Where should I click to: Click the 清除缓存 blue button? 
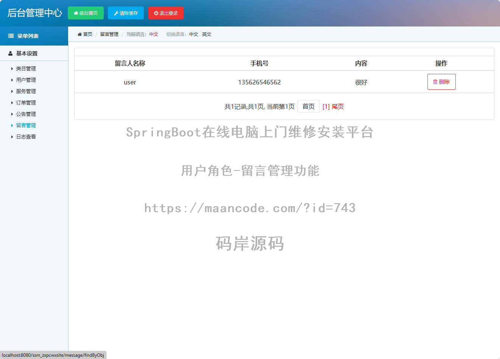126,13
